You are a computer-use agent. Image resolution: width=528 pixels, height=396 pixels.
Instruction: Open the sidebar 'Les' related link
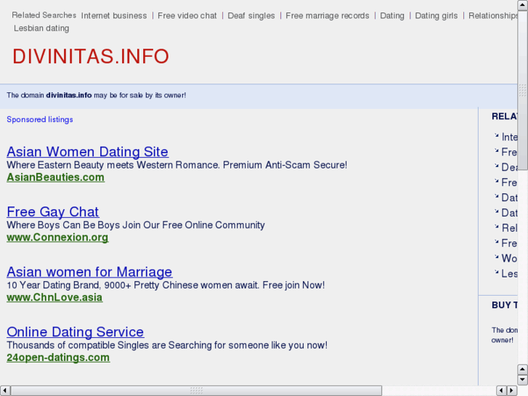pos(509,273)
